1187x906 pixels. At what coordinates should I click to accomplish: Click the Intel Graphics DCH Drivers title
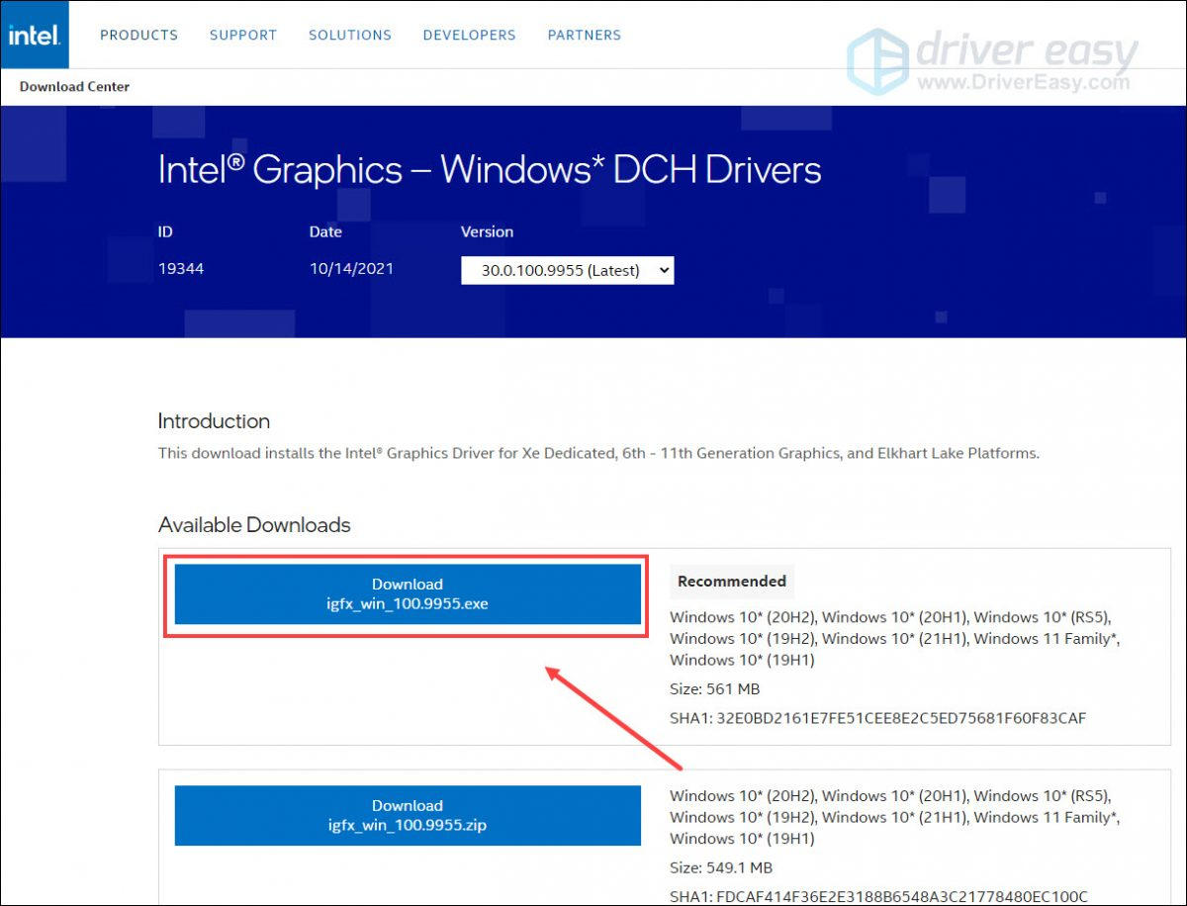point(489,170)
